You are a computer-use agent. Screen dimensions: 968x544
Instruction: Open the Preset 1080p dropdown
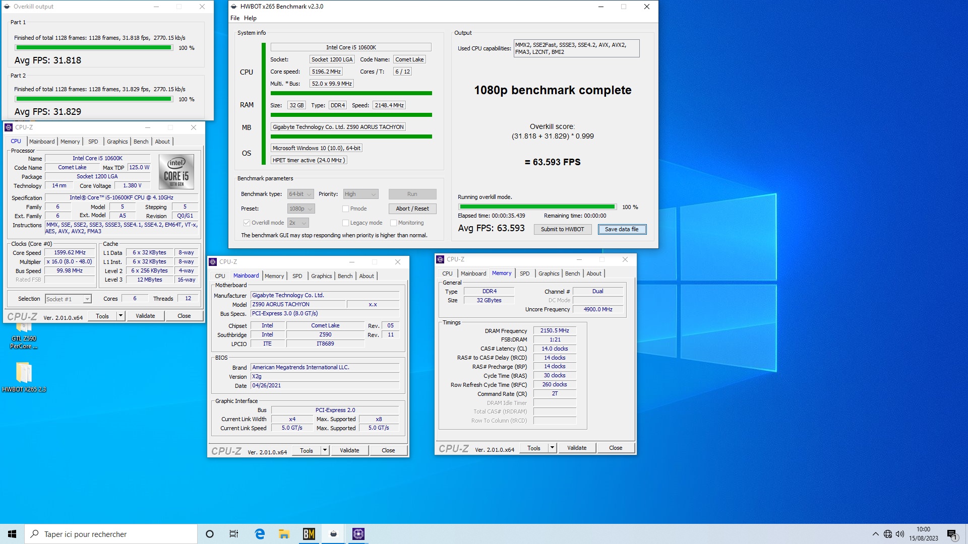pyautogui.click(x=301, y=209)
